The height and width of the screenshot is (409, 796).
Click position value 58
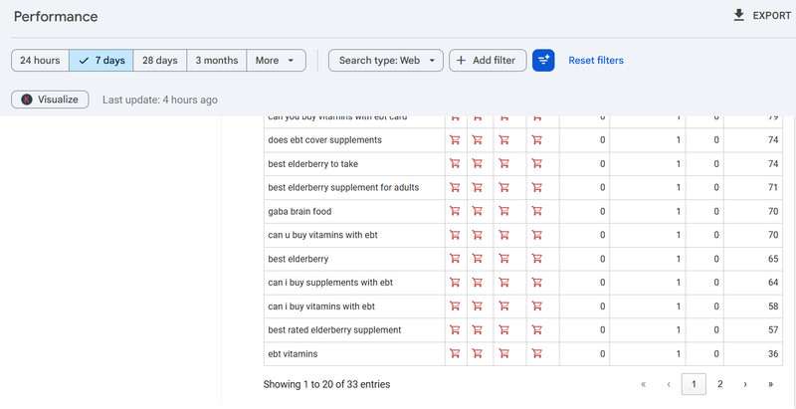coord(773,307)
